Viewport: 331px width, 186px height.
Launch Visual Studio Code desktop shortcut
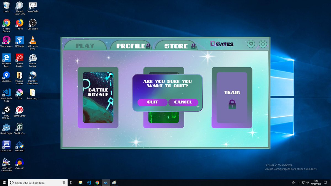click(x=6, y=95)
